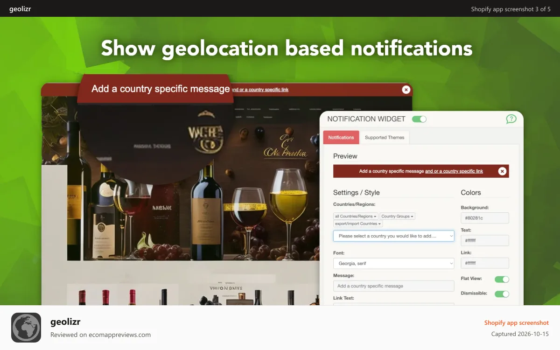The height and width of the screenshot is (350, 560).
Task: Click 'Shopify app screenshot 3 of 5' text
Action: pyautogui.click(x=511, y=9)
